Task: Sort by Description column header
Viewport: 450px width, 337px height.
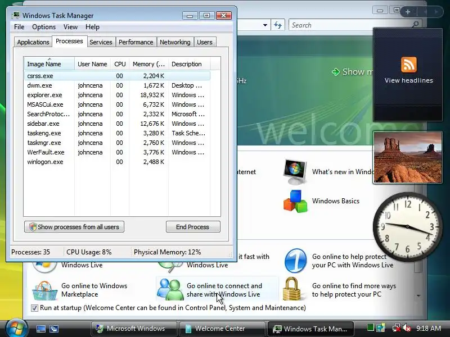Action: 189,64
